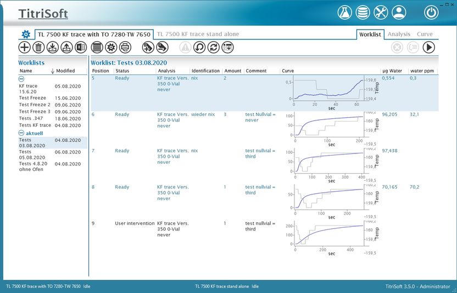Start the worklist with play button
The height and width of the screenshot is (293, 457).
point(429,47)
